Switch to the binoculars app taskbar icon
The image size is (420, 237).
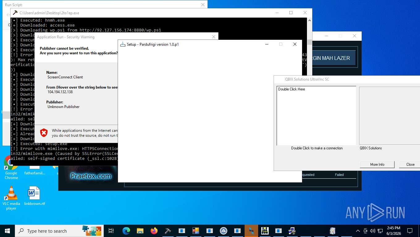[x=265, y=231]
